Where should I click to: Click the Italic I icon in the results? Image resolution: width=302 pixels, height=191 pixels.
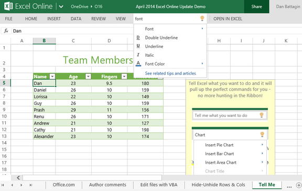coord(138,55)
